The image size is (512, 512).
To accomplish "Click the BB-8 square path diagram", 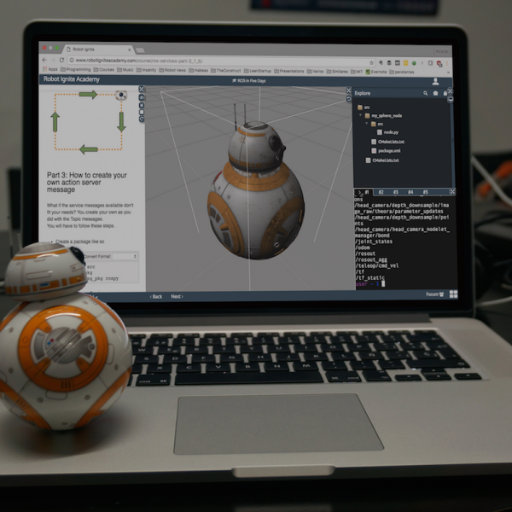I will coord(89,122).
